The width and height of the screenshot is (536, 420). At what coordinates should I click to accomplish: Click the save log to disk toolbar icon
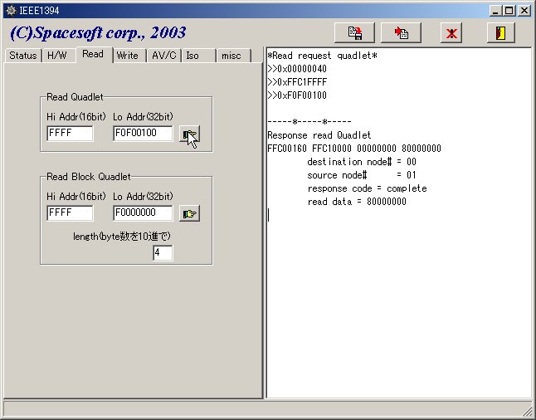(x=354, y=33)
